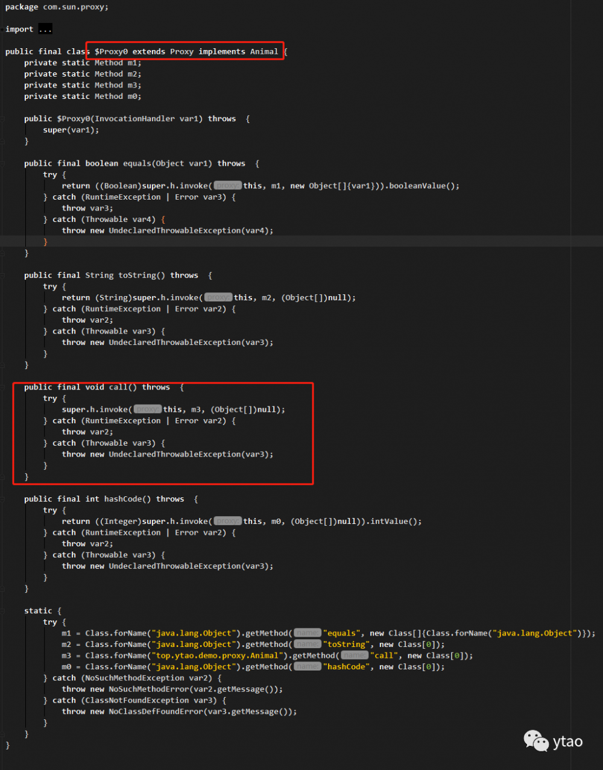Click the redacted blur token in equals invoke call
The image size is (603, 770).
(x=227, y=185)
